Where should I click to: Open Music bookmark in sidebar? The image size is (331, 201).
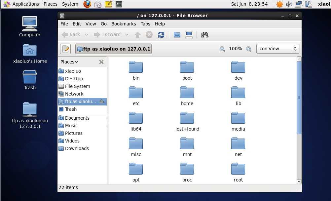pos(82,126)
